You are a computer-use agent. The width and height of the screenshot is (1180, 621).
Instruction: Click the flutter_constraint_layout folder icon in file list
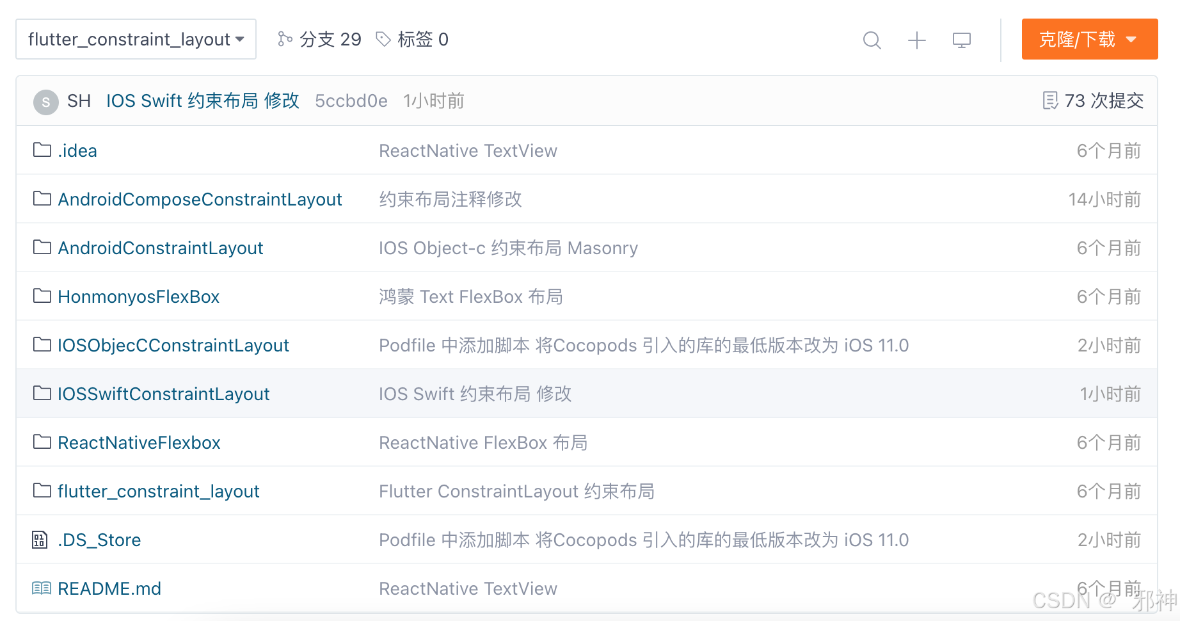click(x=42, y=490)
